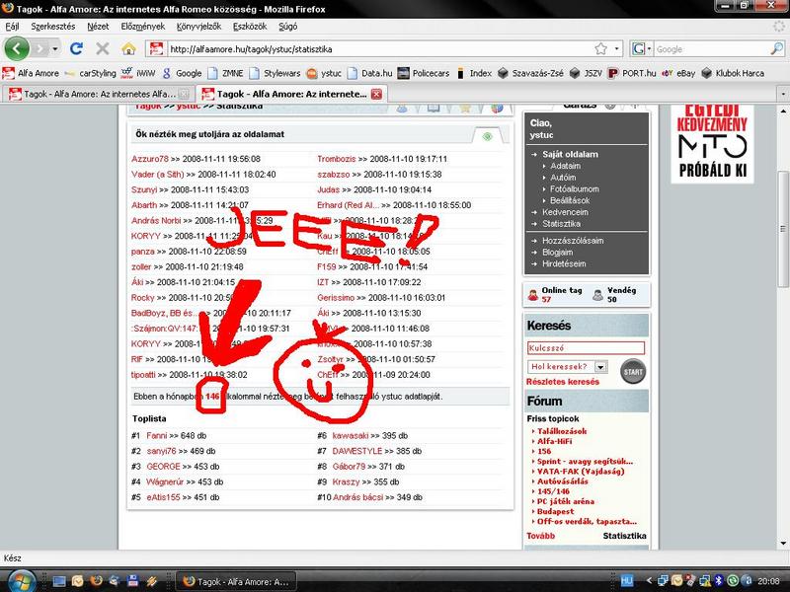The image size is (790, 592).
Task: Open the Hozzászólásaim sidebar link
Action: coord(573,241)
